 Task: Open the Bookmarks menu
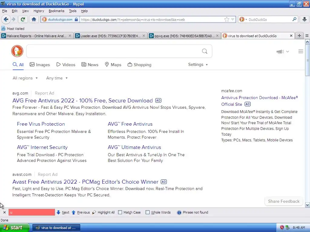coord(57,11)
